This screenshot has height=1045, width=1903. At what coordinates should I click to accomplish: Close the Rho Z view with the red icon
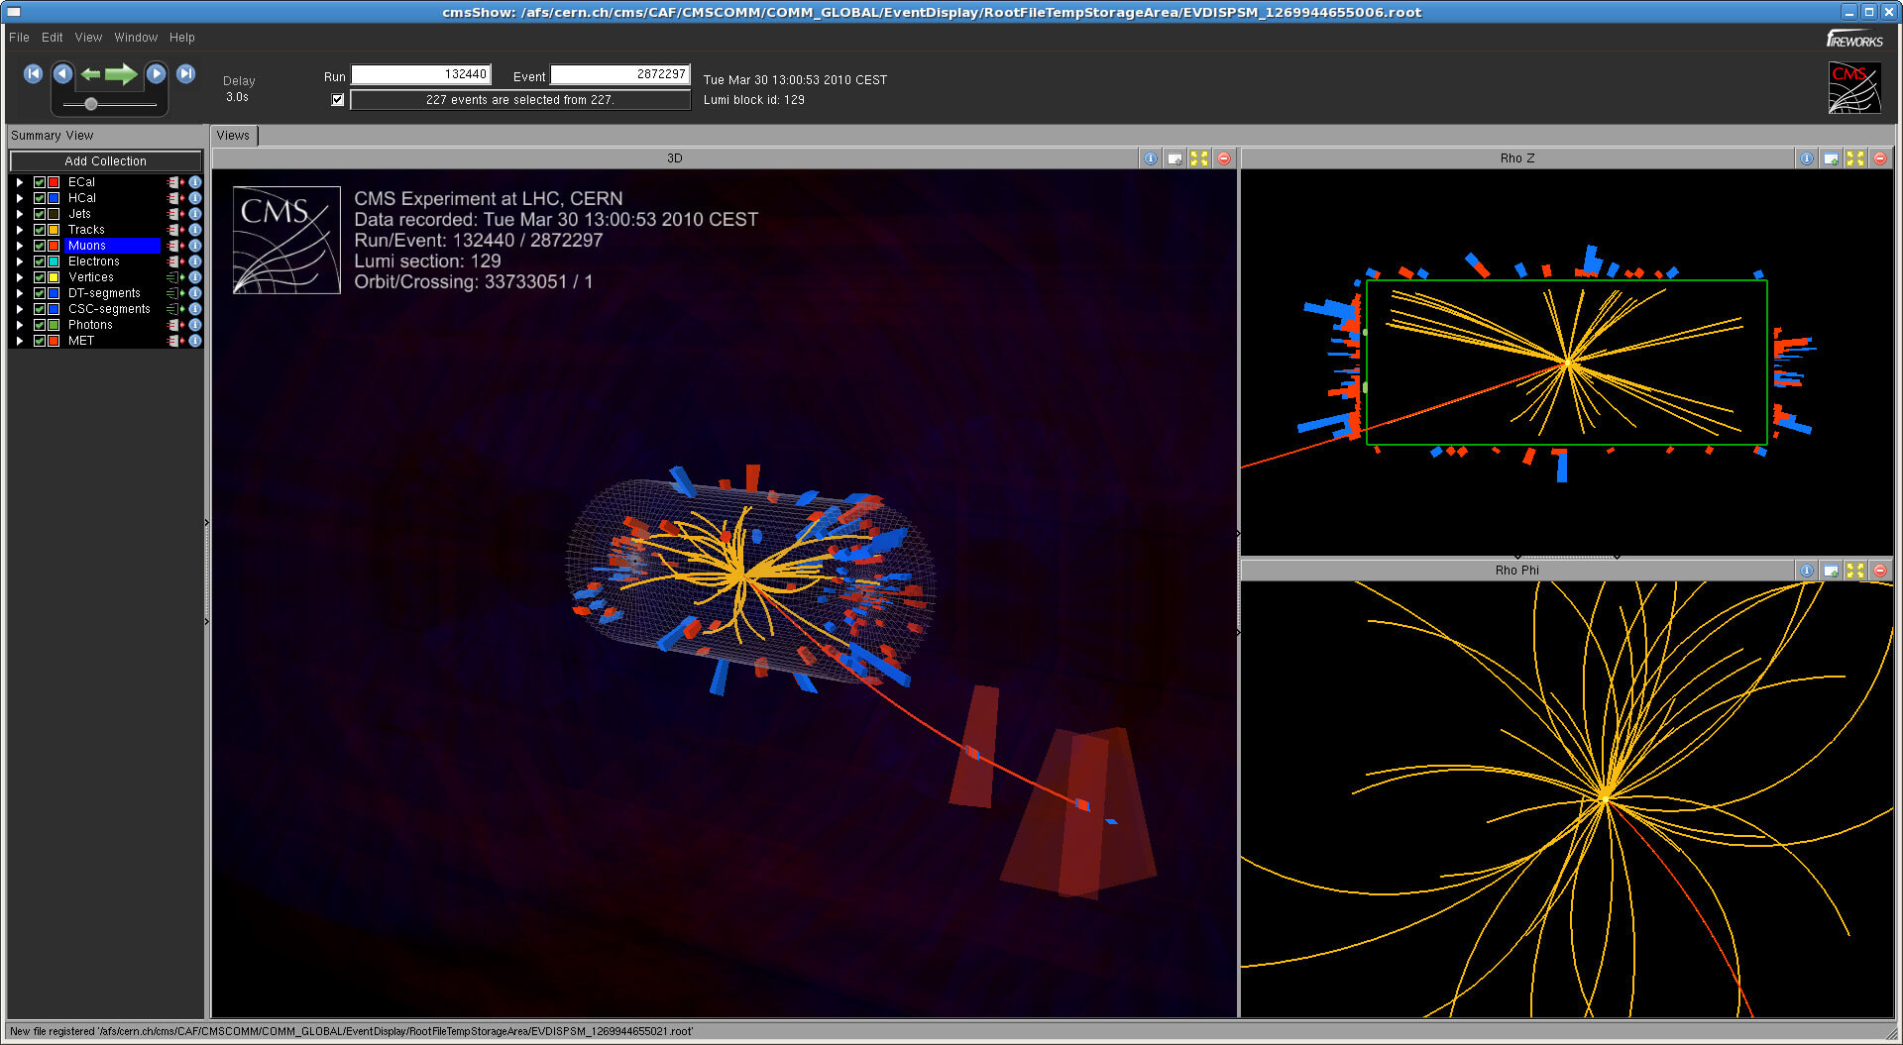point(1879,158)
